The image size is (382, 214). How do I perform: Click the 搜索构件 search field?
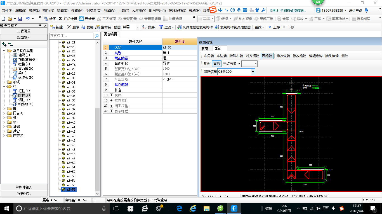[x=72, y=36]
